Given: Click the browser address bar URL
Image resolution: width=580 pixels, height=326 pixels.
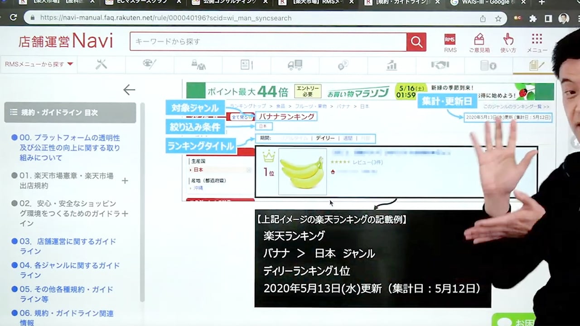Looking at the screenshot, I should 165,18.
